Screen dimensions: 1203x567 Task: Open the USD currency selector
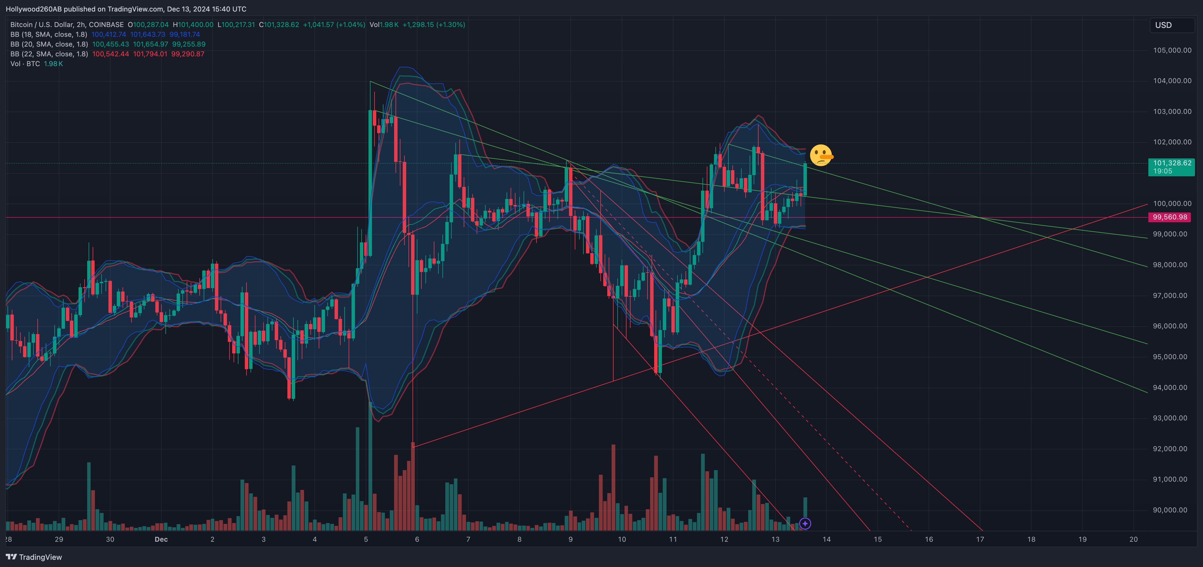click(1172, 25)
